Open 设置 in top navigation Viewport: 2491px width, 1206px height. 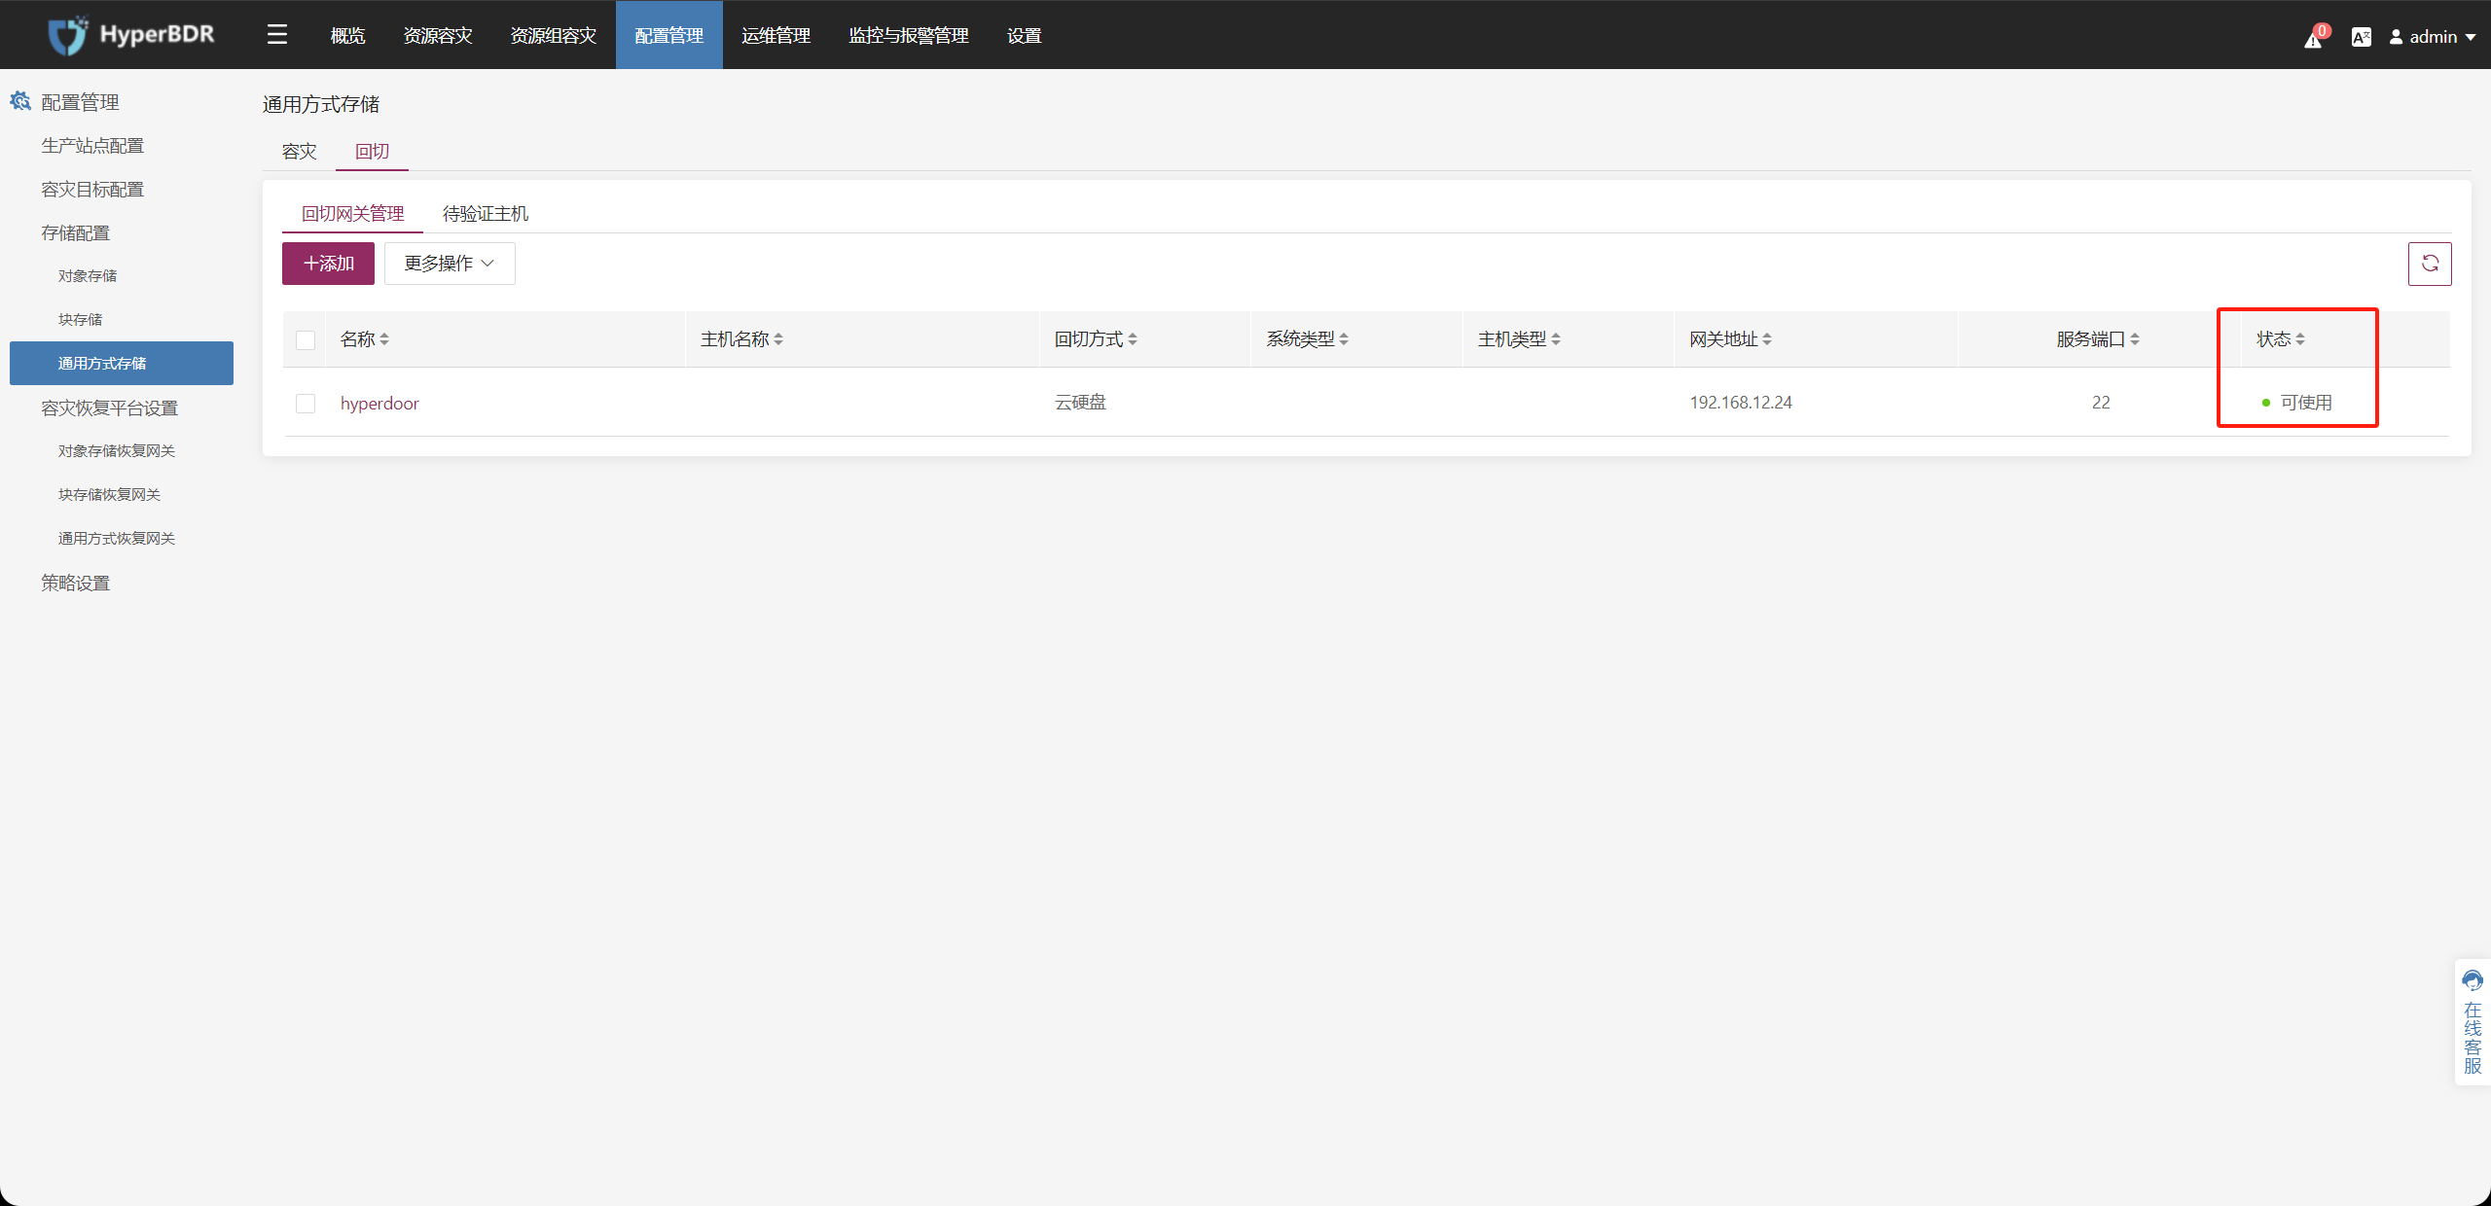tap(1025, 35)
